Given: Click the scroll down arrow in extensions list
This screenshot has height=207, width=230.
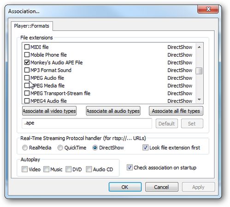Looking at the screenshot, I should [x=199, y=100].
